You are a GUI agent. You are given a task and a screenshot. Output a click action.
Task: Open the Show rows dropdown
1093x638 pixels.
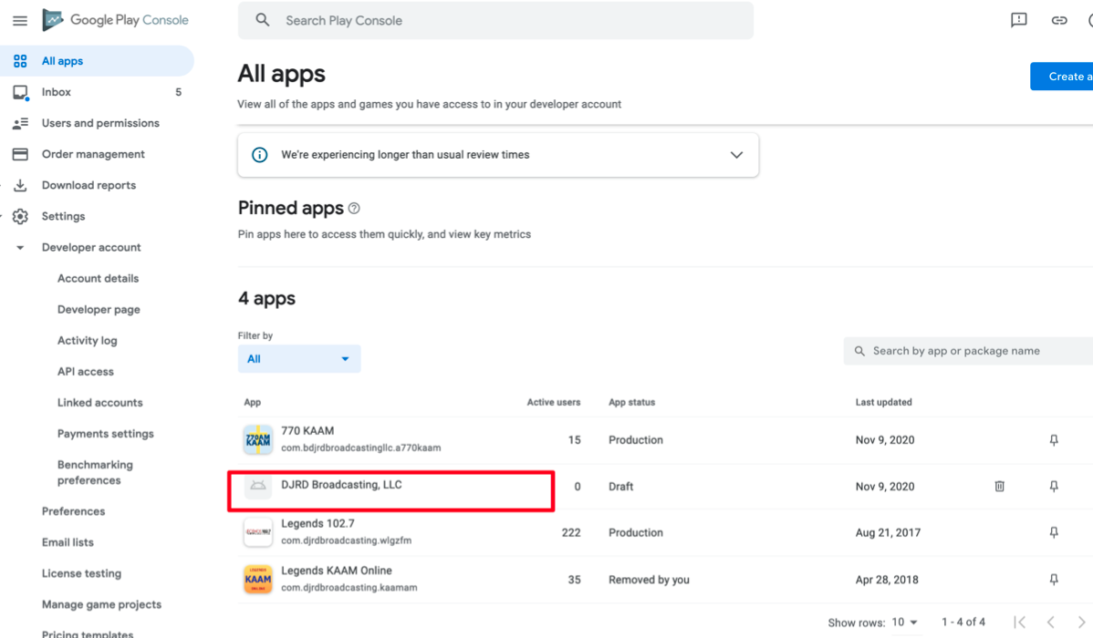coord(905,622)
